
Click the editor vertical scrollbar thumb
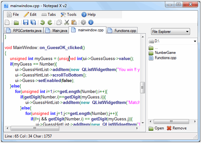[142, 87]
